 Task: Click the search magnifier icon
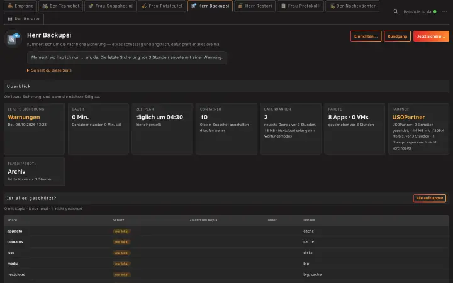pos(396,11)
